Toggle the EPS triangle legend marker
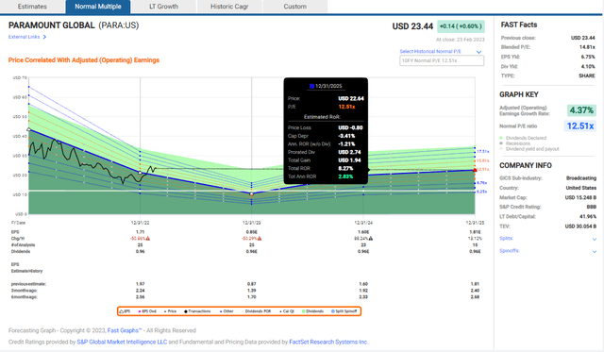This screenshot has height=352, width=604. click(125, 311)
